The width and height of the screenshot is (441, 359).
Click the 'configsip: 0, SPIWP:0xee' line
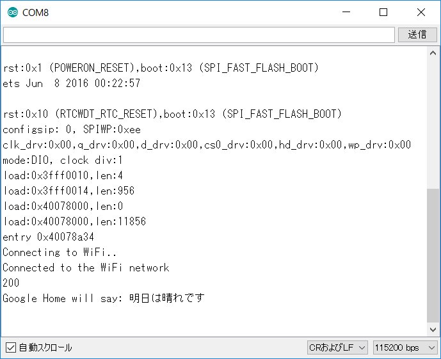(x=72, y=130)
